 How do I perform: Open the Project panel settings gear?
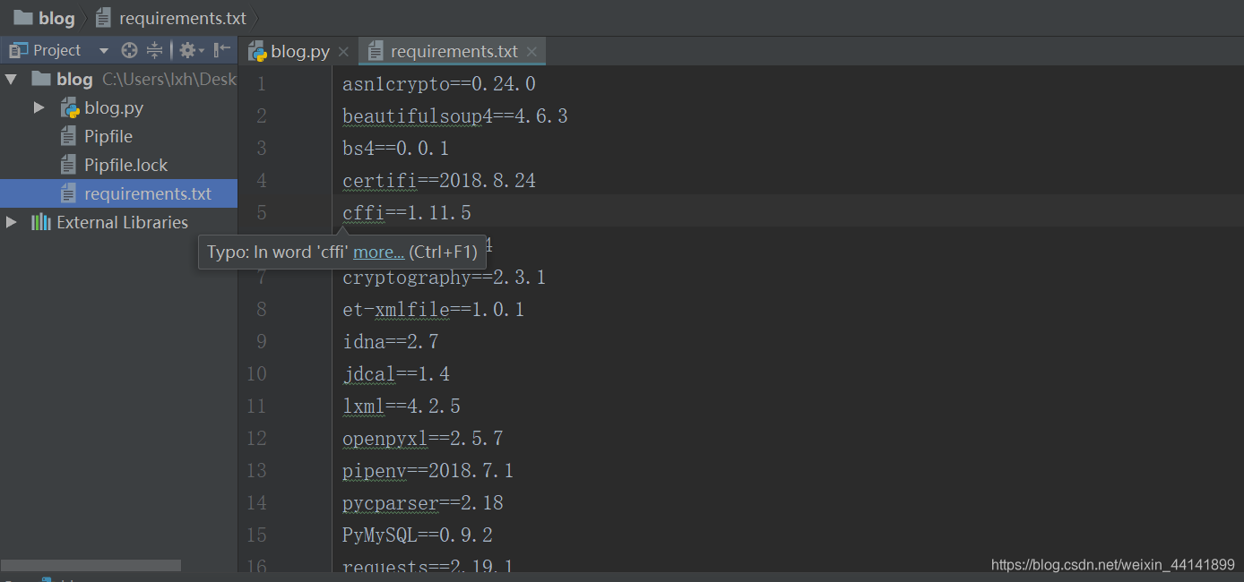tap(186, 50)
